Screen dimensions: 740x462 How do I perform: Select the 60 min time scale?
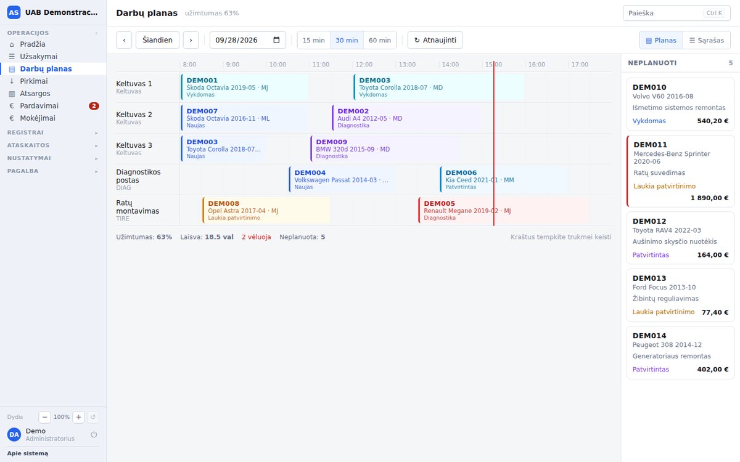(380, 40)
